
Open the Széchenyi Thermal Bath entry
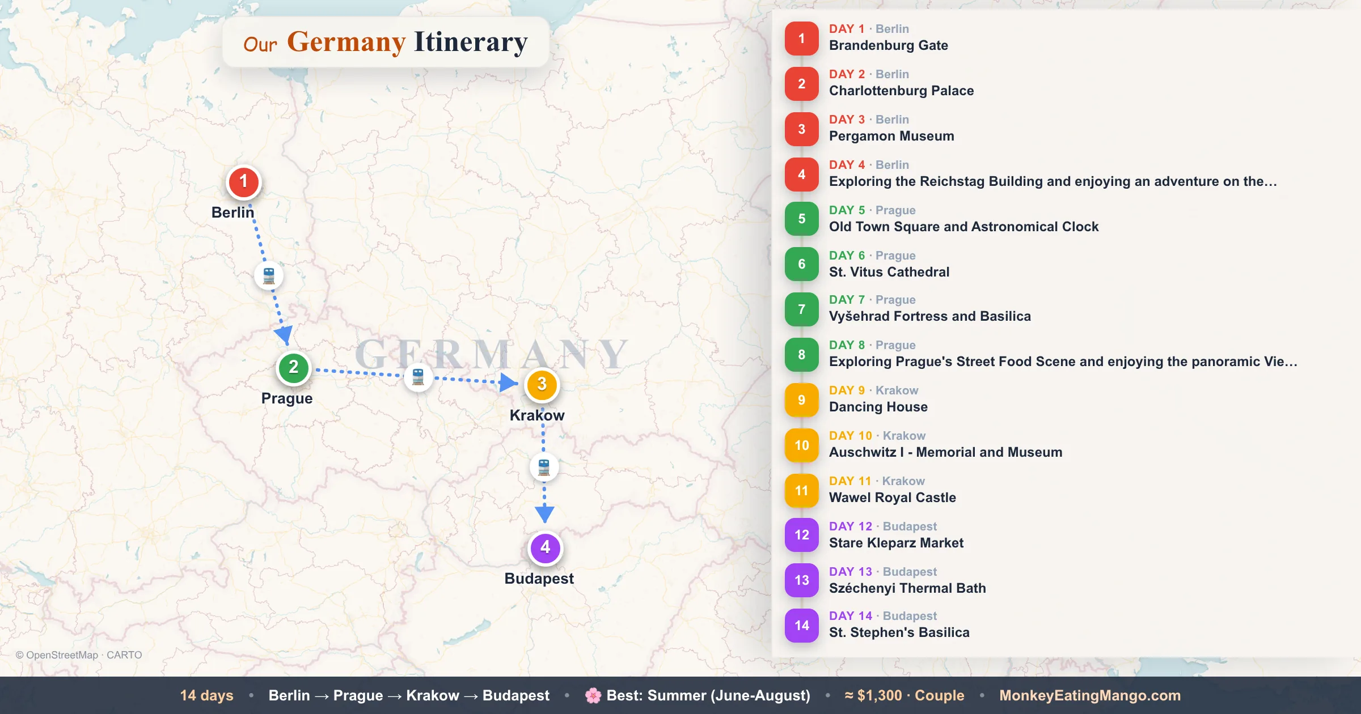click(x=907, y=589)
